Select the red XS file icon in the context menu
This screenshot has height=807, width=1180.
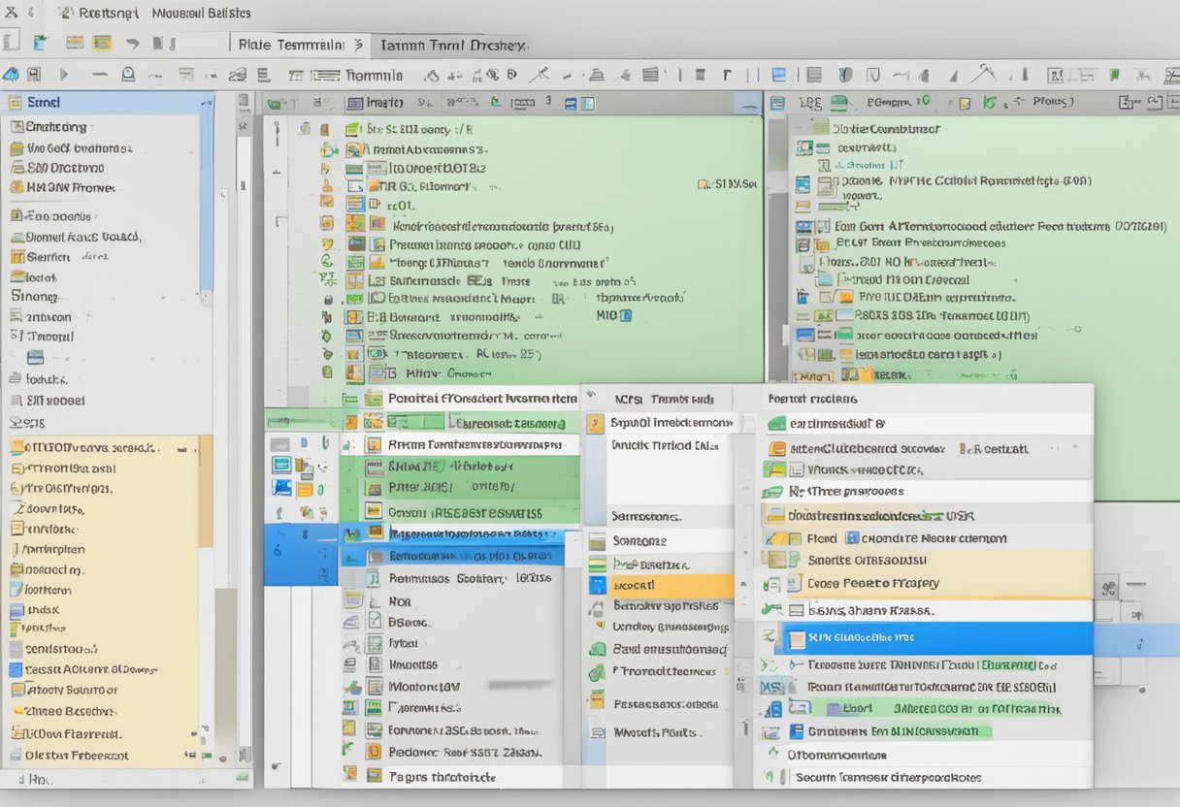click(x=769, y=688)
